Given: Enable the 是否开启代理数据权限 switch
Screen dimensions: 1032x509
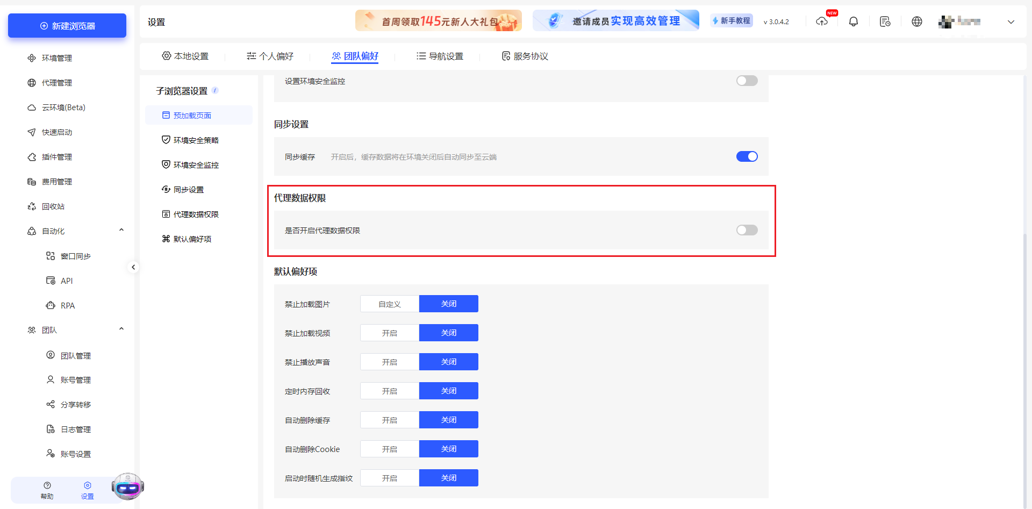Looking at the screenshot, I should [x=747, y=230].
